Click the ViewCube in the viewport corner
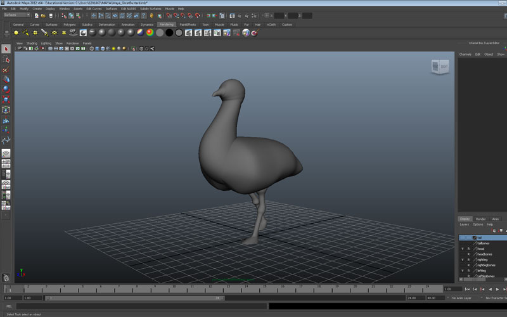 439,67
